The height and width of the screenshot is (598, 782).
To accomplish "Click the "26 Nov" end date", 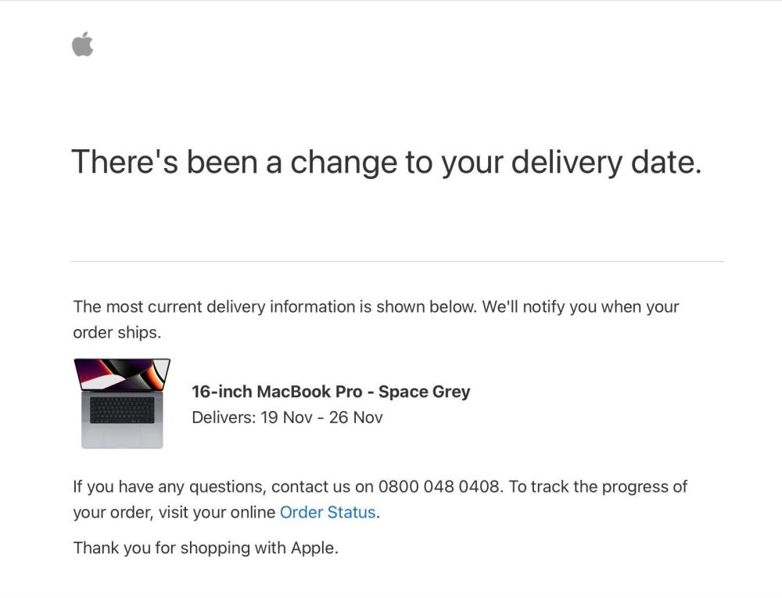I will click(356, 417).
